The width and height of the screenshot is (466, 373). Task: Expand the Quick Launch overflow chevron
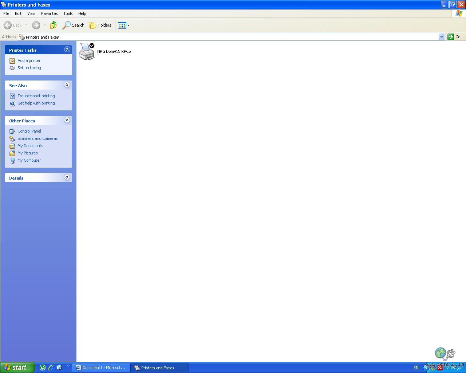pyautogui.click(x=68, y=366)
